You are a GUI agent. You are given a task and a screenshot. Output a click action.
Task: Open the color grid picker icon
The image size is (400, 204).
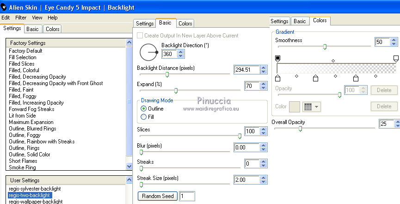(x=308, y=107)
